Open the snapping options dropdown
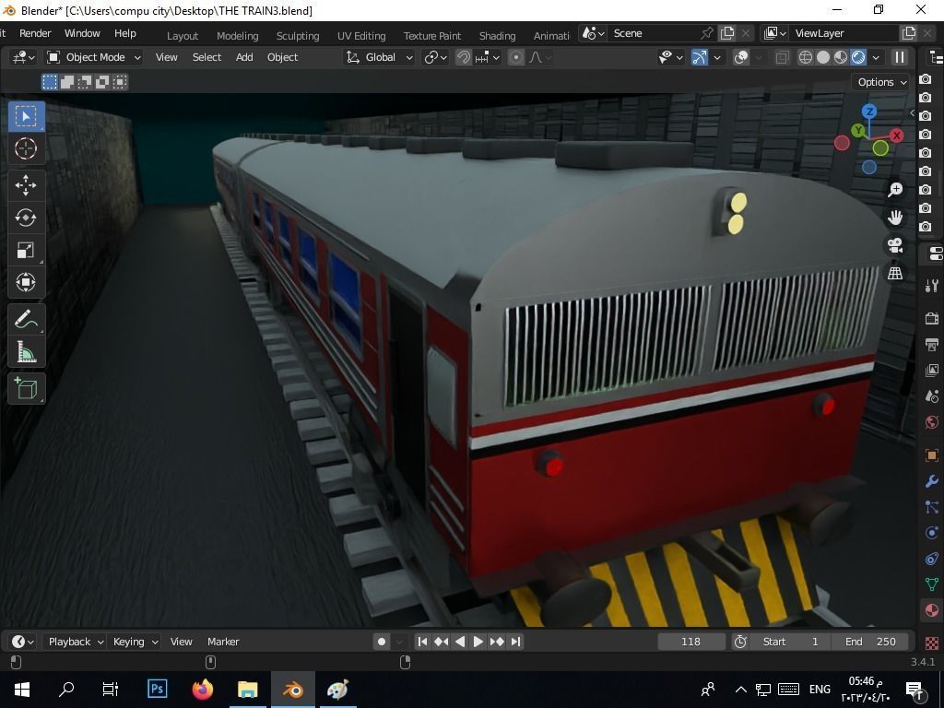 click(x=487, y=57)
